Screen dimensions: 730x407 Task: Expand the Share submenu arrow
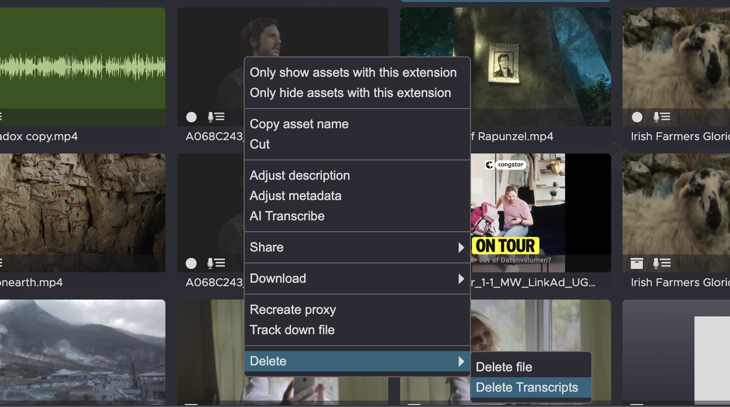461,248
